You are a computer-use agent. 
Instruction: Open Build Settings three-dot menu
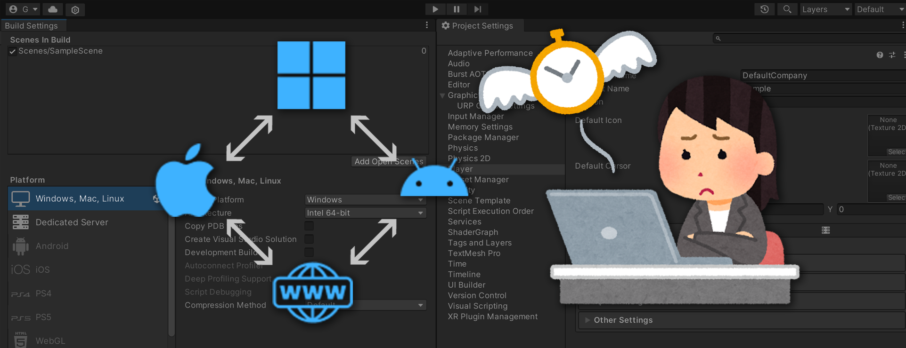click(x=427, y=25)
